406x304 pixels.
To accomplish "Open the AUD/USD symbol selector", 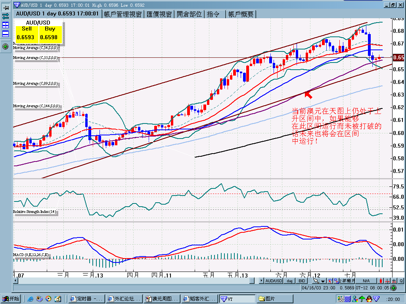I will coord(274,281).
